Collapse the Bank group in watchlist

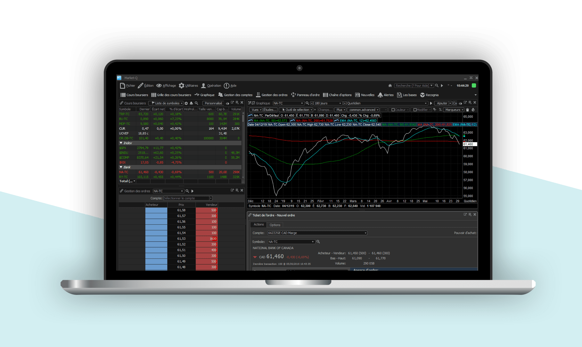click(x=121, y=167)
